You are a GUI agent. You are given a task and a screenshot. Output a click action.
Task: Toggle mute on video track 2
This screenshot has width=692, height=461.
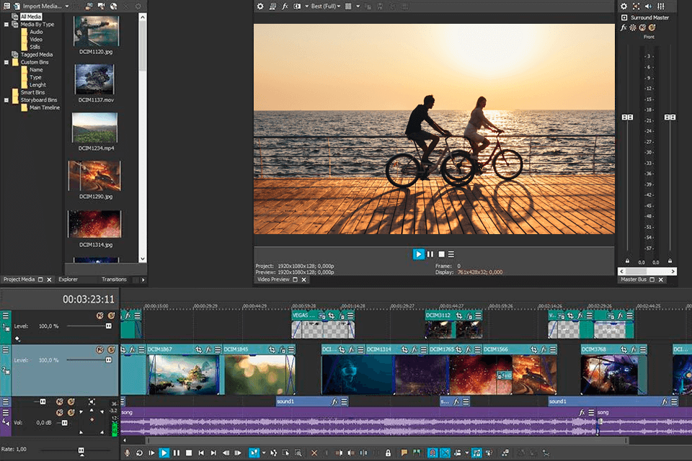(x=100, y=349)
